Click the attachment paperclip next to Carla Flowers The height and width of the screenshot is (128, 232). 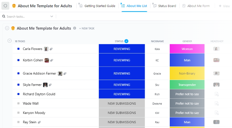(51, 49)
